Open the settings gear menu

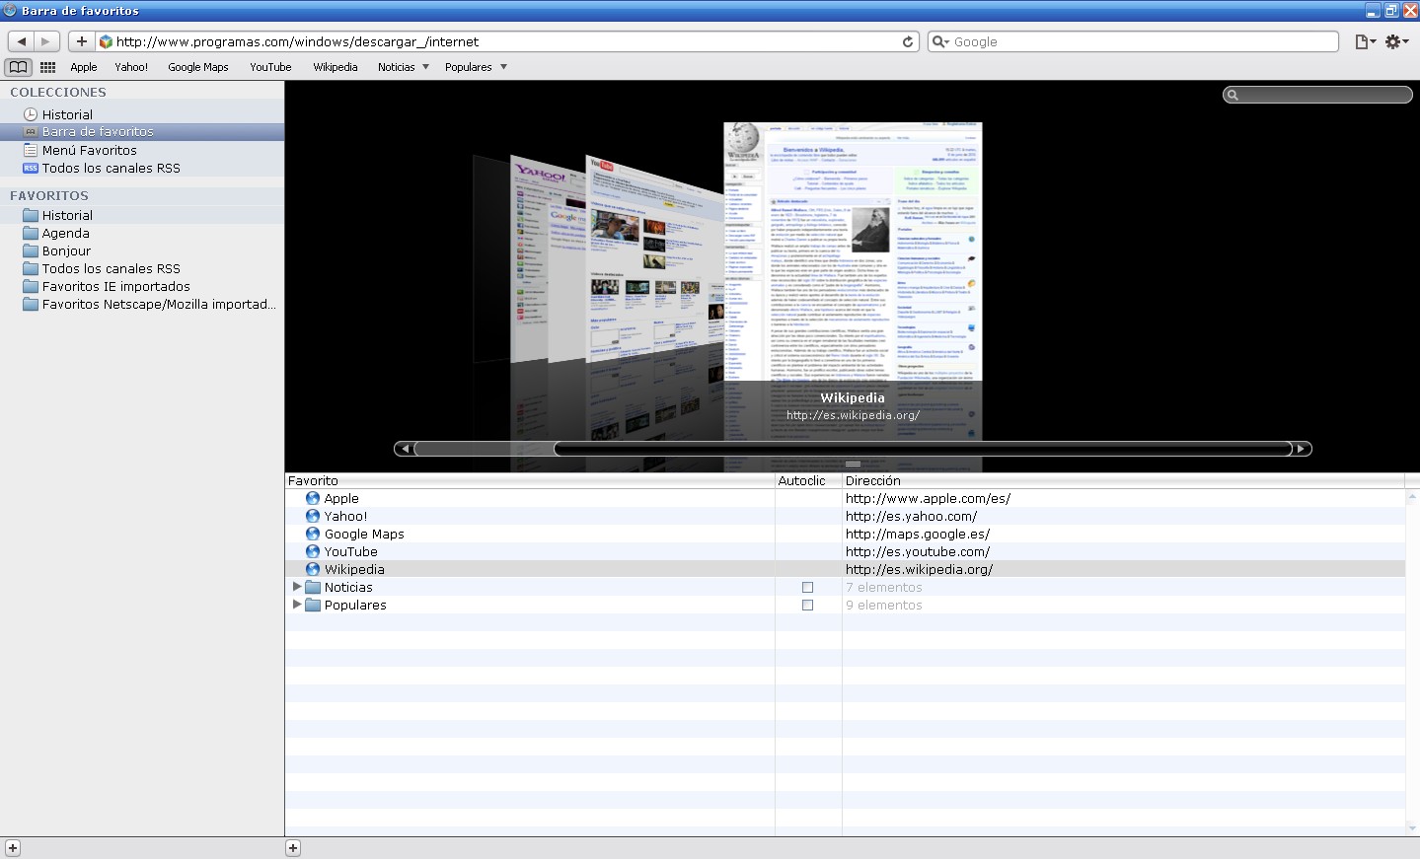pyautogui.click(x=1396, y=41)
